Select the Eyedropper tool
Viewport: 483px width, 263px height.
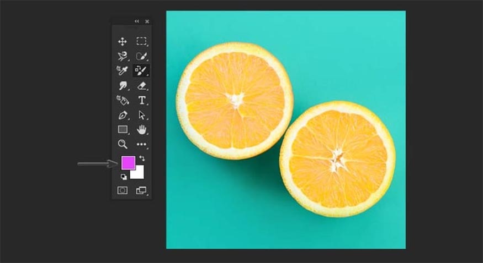tap(123, 70)
